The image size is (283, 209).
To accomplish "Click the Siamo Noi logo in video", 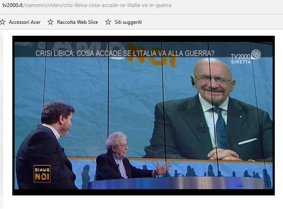I will [42, 174].
